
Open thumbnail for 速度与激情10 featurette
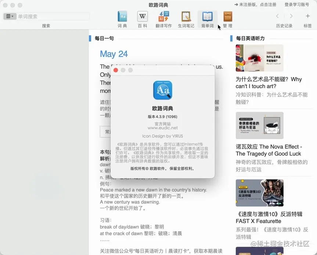point(260,193)
